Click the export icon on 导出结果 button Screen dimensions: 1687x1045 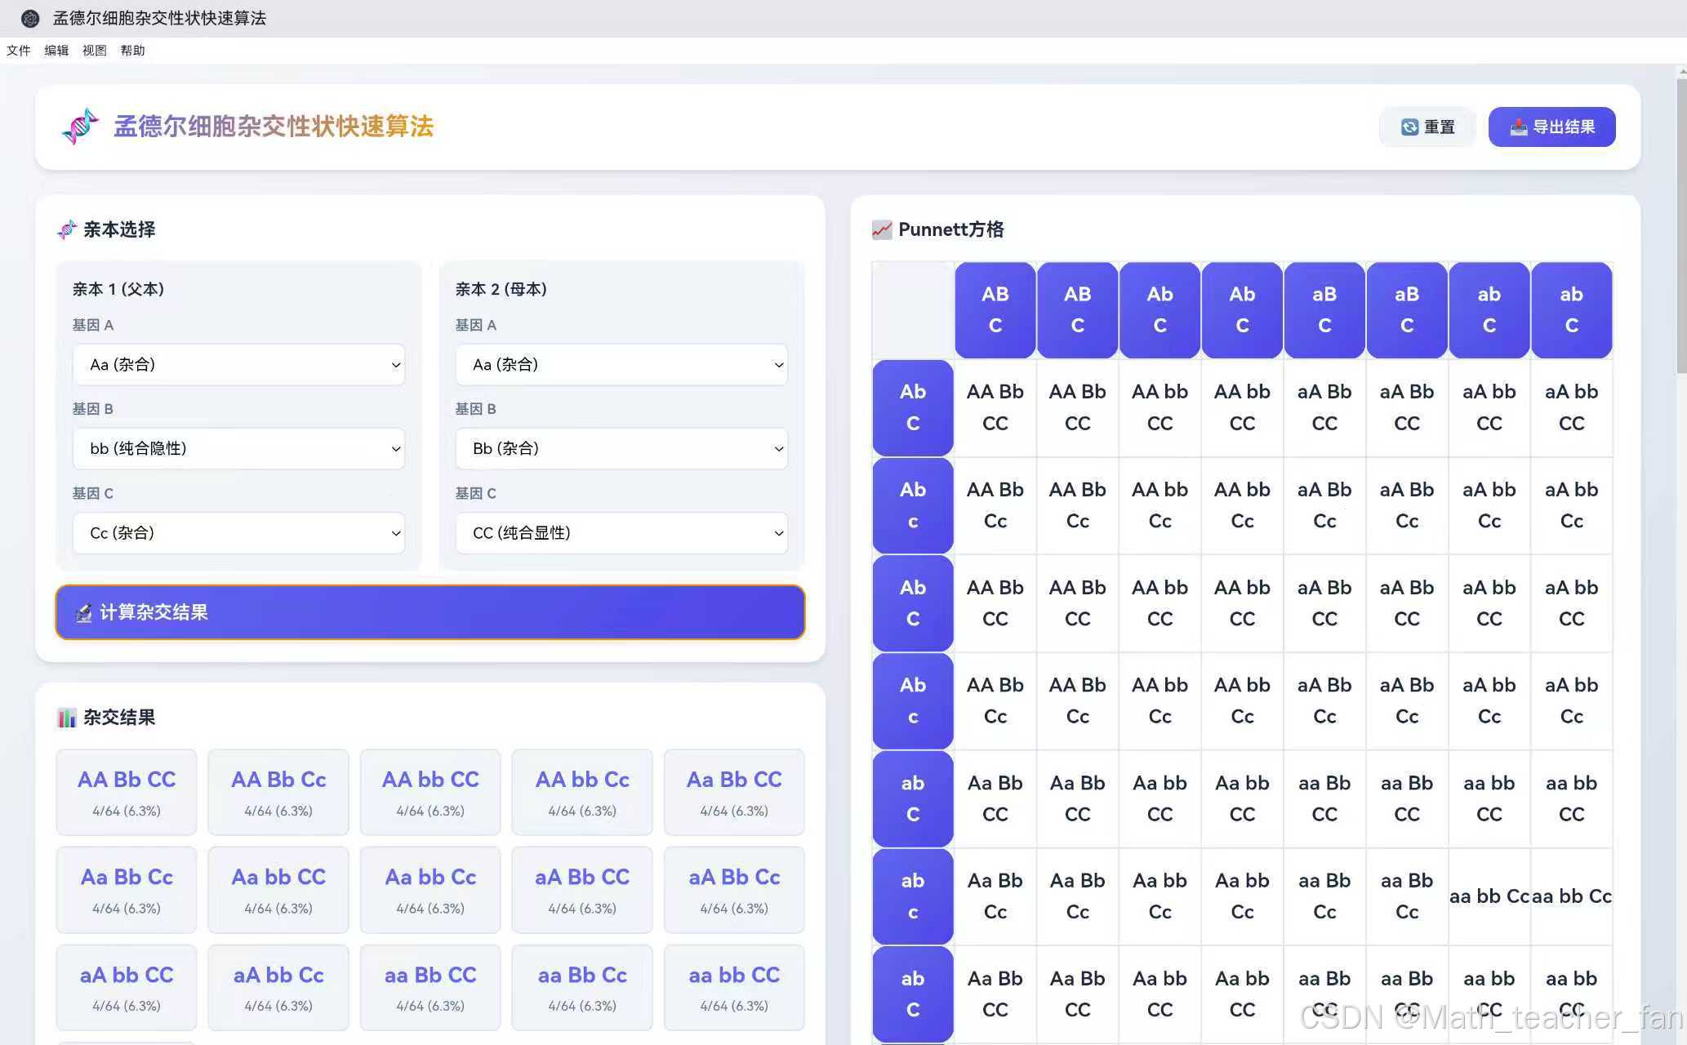tap(1519, 127)
